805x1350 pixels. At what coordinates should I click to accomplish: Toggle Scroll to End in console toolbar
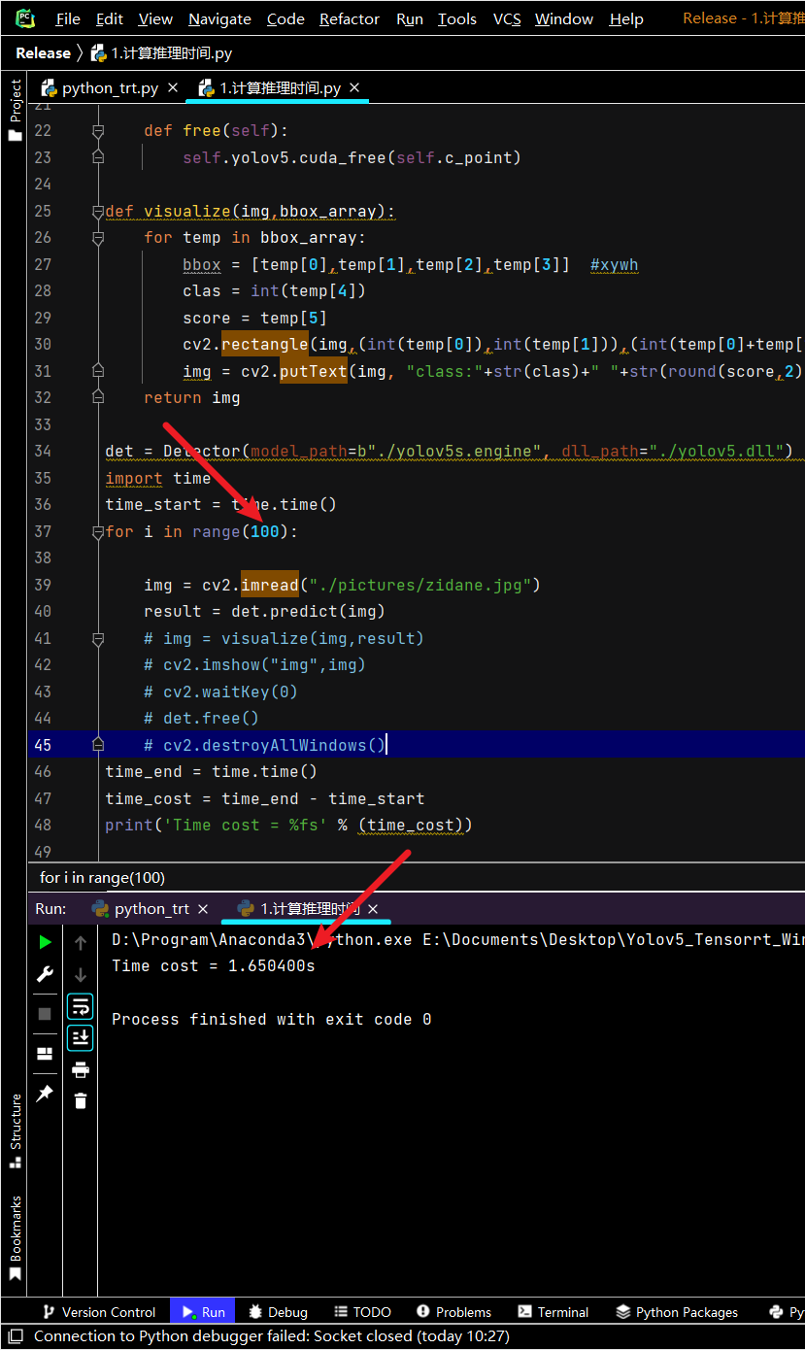(x=81, y=1037)
